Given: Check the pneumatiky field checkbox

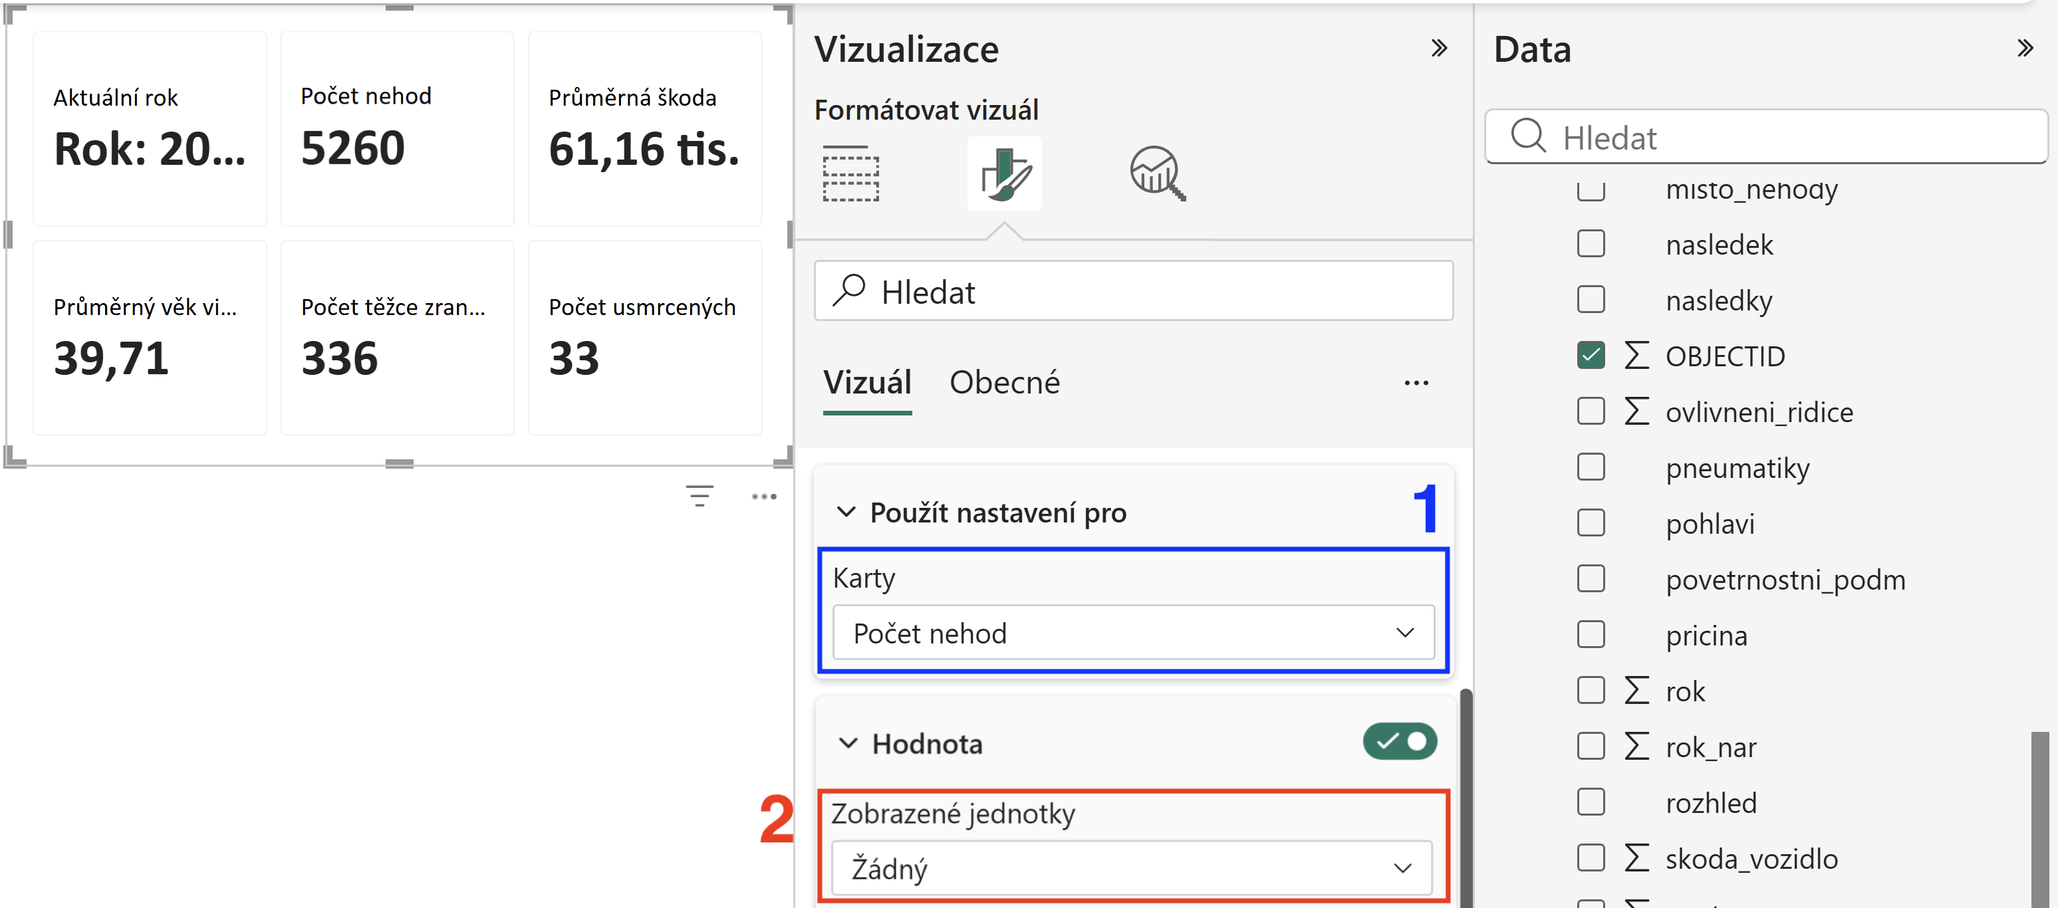Looking at the screenshot, I should (1591, 467).
